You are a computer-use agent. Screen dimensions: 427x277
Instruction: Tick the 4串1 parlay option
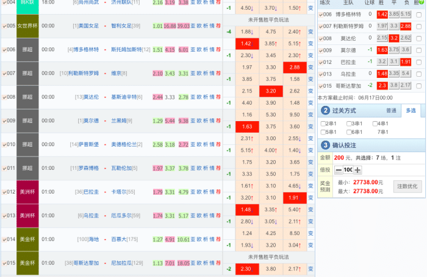[375, 124]
